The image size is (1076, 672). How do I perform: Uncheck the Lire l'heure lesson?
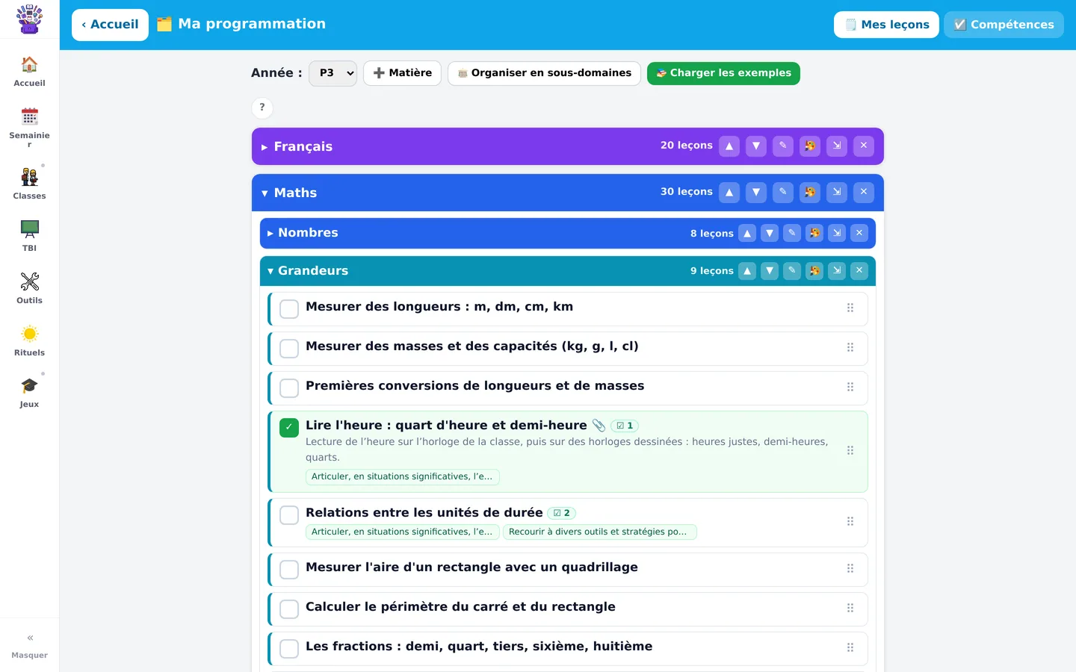tap(289, 428)
